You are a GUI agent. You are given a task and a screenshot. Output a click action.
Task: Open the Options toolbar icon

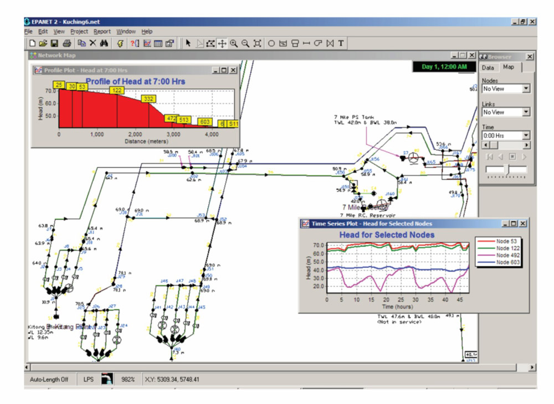click(x=170, y=43)
